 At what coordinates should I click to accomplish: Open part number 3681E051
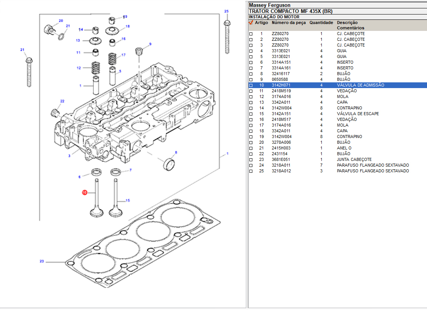[x=280, y=159]
